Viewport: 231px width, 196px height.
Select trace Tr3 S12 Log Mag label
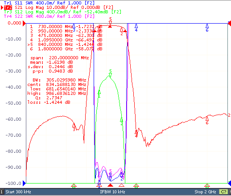(x=62, y=12)
